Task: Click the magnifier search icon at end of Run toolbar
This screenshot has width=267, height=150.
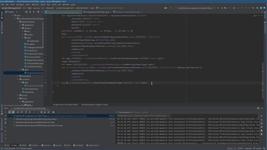Action: click(x=53, y=112)
